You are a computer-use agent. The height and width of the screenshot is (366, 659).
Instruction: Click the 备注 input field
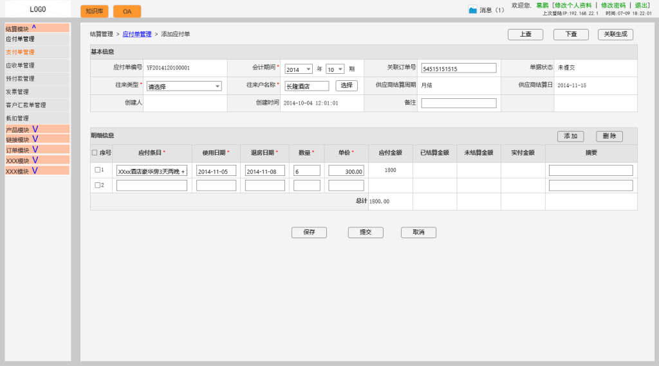(x=459, y=103)
